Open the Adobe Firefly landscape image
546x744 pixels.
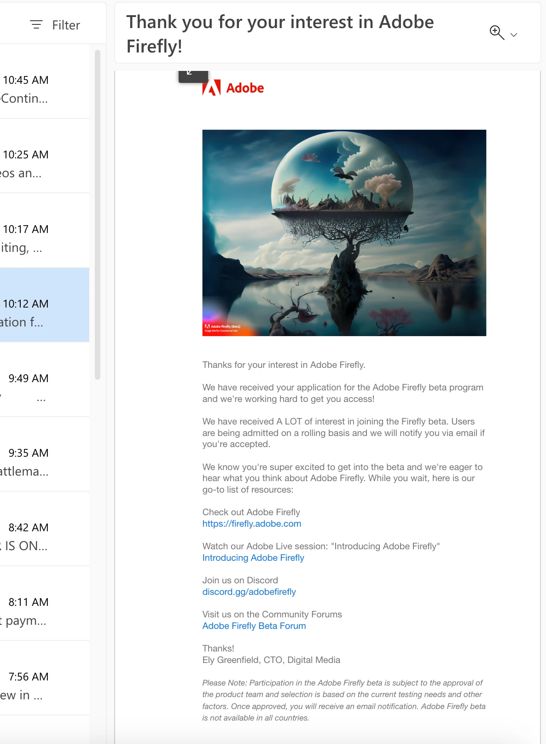pyautogui.click(x=344, y=233)
